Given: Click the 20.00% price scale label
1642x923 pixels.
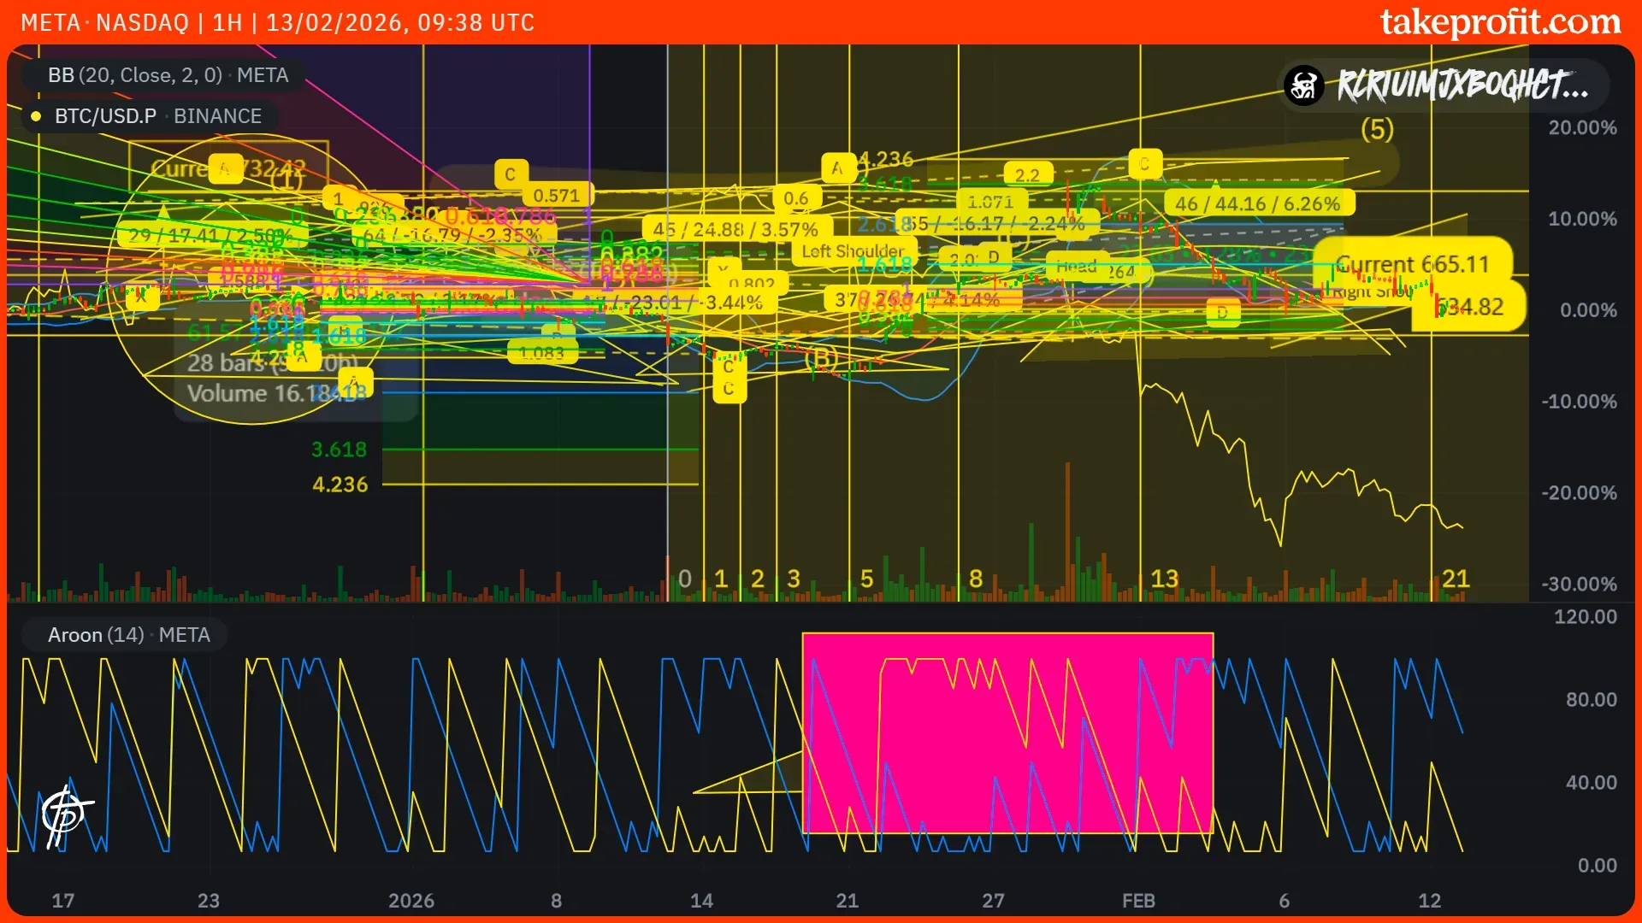Looking at the screenshot, I should click(1581, 128).
